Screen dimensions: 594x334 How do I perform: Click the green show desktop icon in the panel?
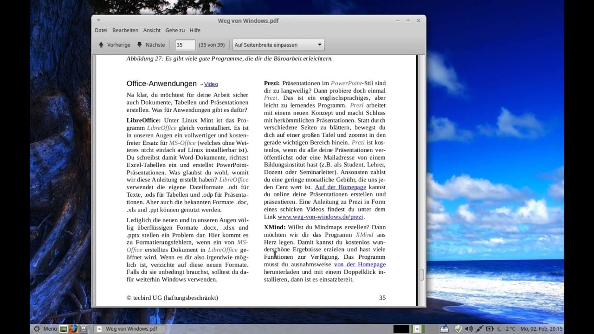64,329
